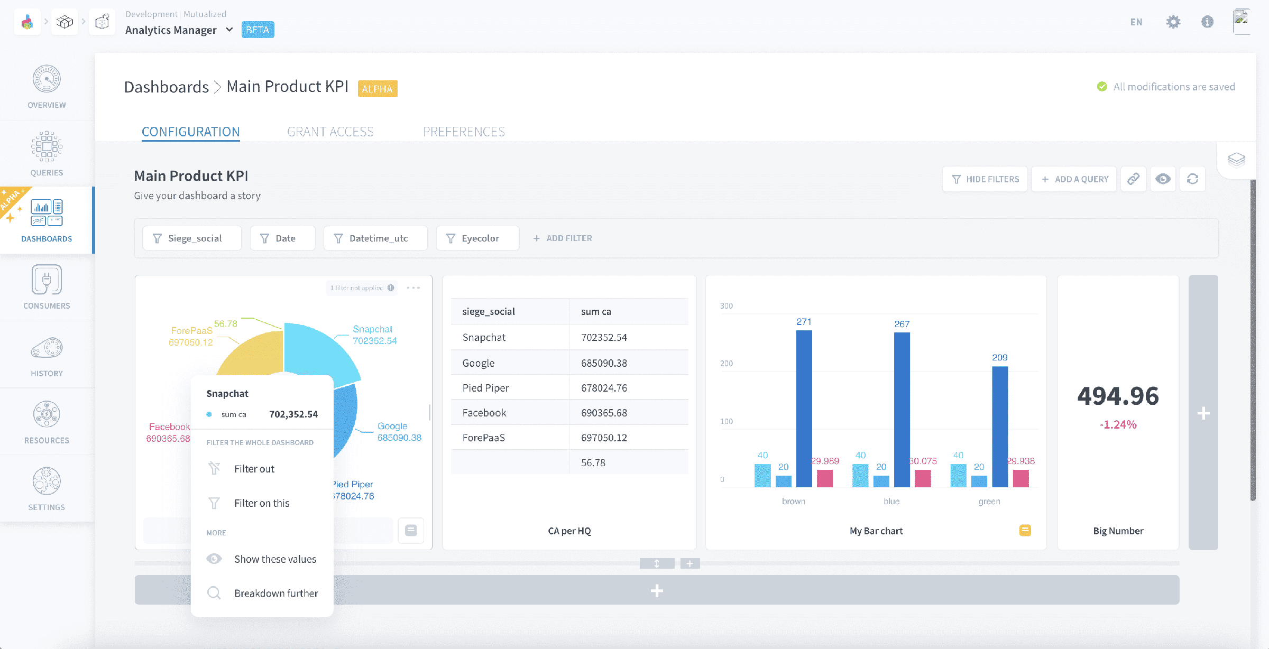Click the vertical resize arrow handle icon

pos(657,563)
